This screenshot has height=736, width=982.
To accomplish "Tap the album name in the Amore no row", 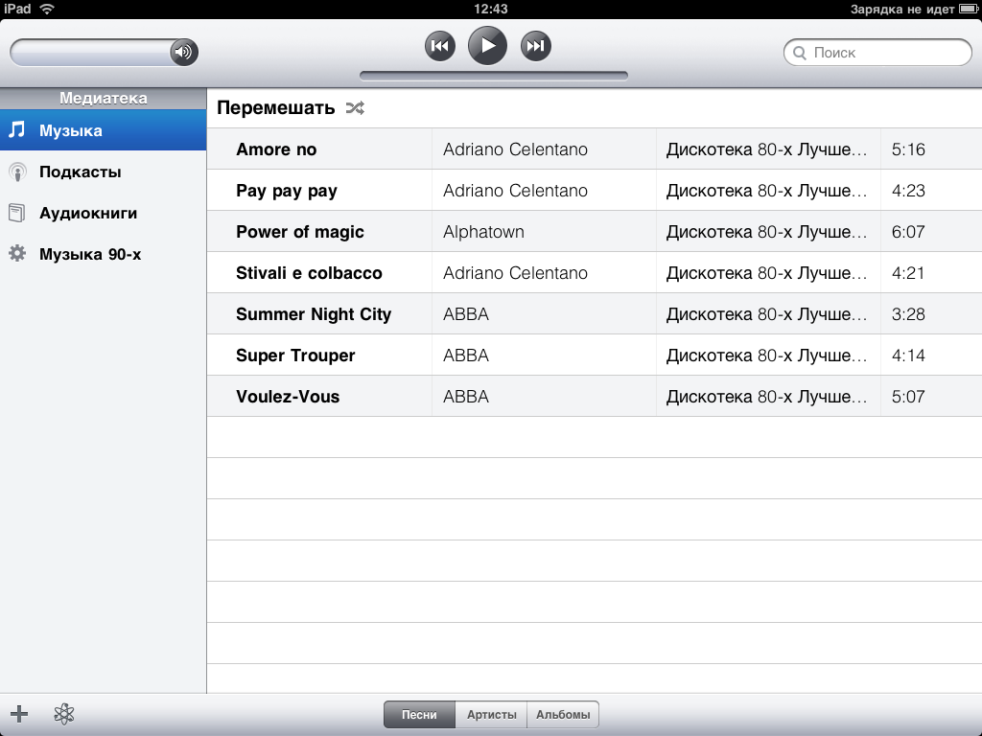I will coord(766,149).
